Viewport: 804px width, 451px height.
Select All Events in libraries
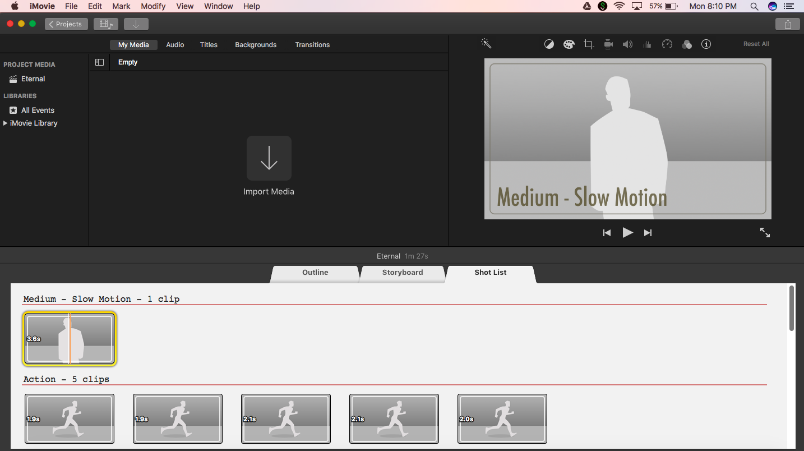38,111
